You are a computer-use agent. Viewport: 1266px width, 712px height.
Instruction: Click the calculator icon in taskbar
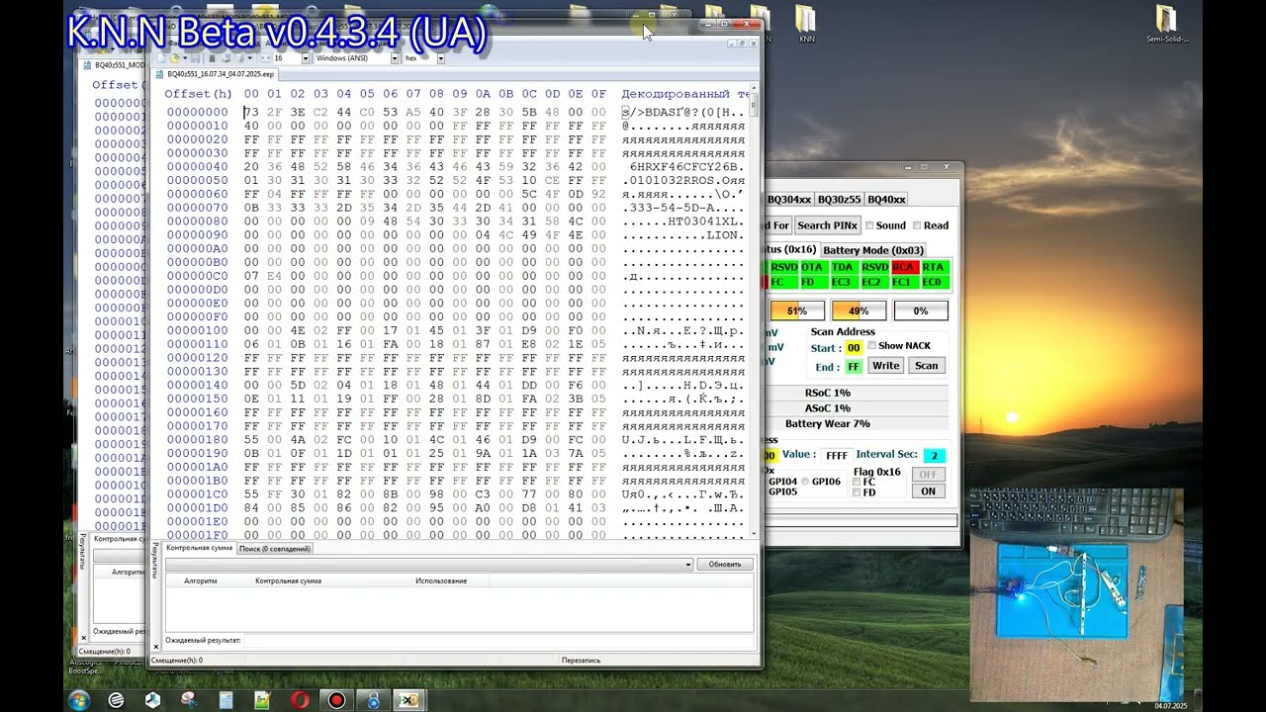pyautogui.click(x=226, y=700)
